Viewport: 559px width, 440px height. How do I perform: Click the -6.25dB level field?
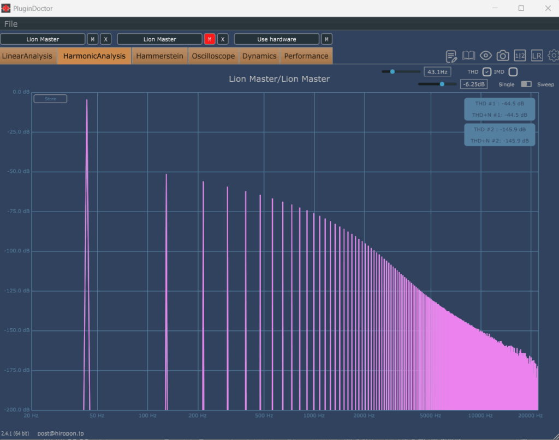pyautogui.click(x=474, y=84)
